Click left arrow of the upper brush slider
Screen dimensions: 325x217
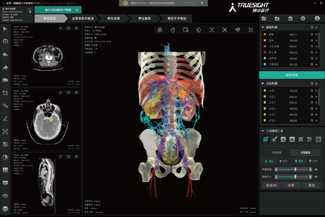pyautogui.click(x=276, y=169)
